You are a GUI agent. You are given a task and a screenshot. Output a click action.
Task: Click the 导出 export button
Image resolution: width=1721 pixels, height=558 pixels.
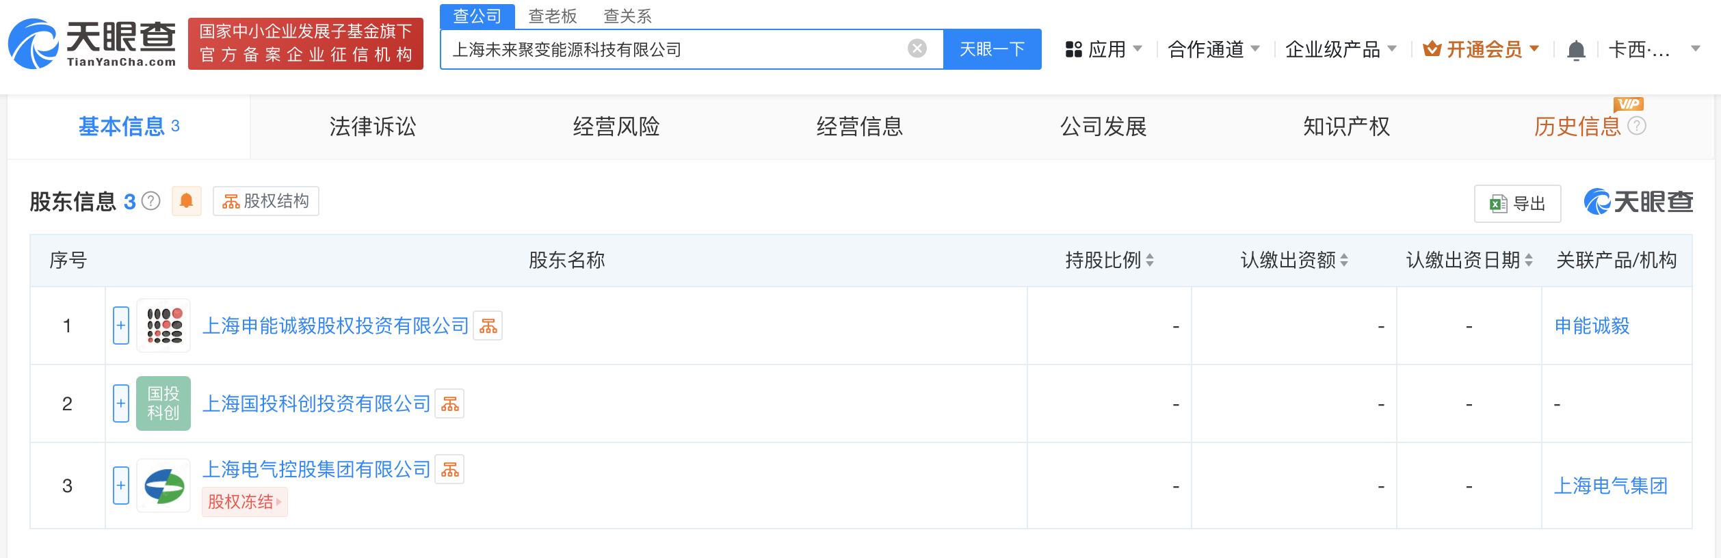[1517, 204]
